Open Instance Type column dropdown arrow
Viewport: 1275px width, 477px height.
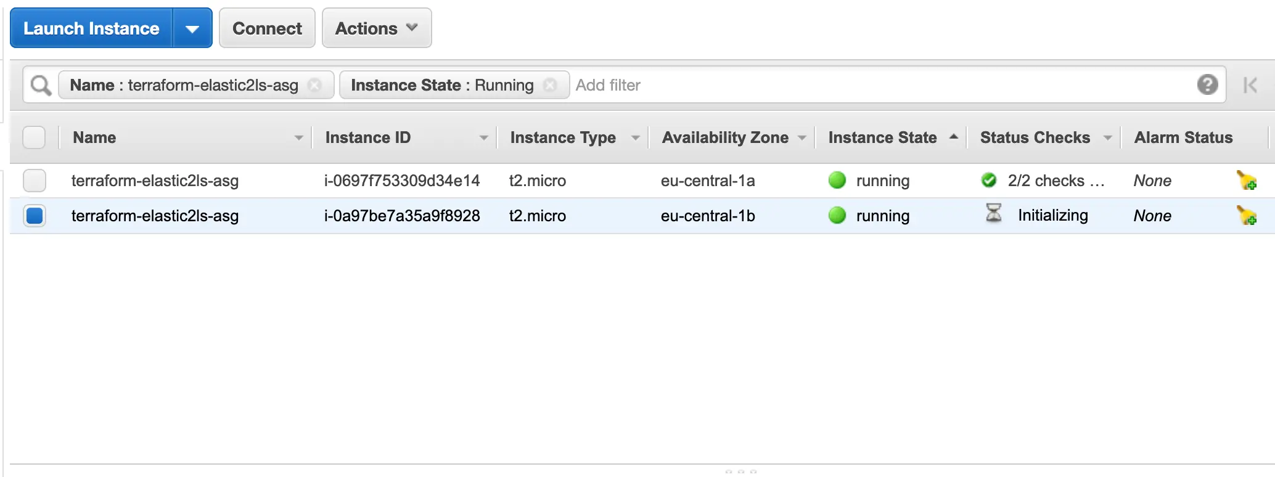(636, 138)
